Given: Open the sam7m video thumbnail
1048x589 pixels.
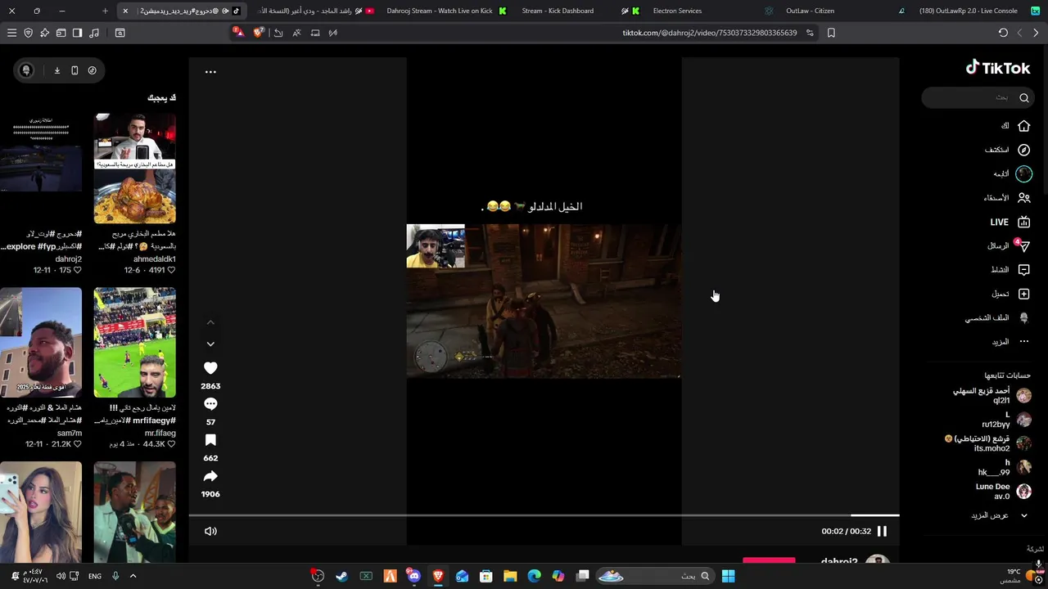Looking at the screenshot, I should (41, 342).
